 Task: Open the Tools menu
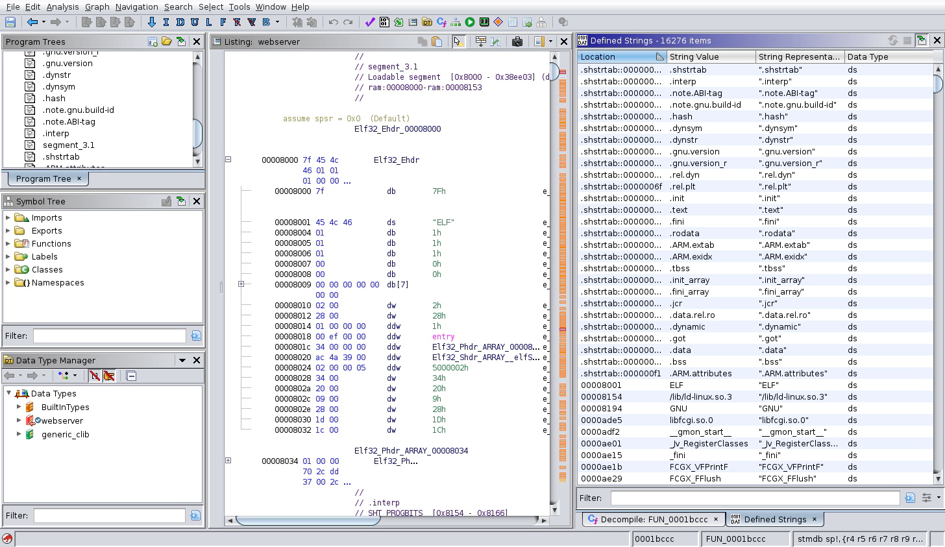pyautogui.click(x=239, y=6)
